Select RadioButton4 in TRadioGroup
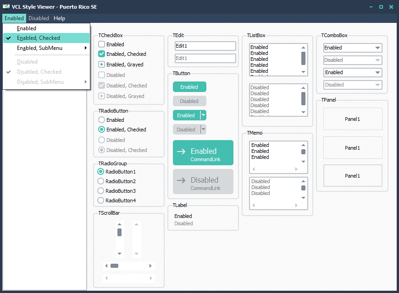The height and width of the screenshot is (293, 399). pos(101,201)
